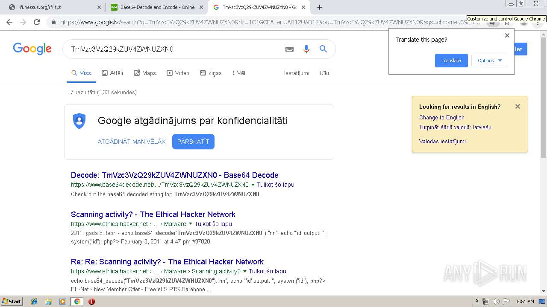Click Tulkot šo lapu for Malware result
Screen dimensions: 547x307
pyautogui.click(x=213, y=224)
